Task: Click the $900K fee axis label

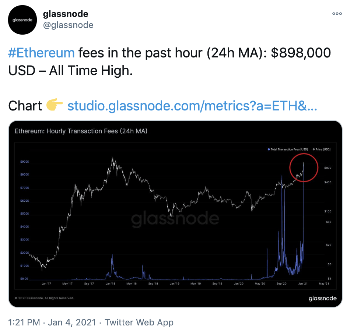Action: 25,162
